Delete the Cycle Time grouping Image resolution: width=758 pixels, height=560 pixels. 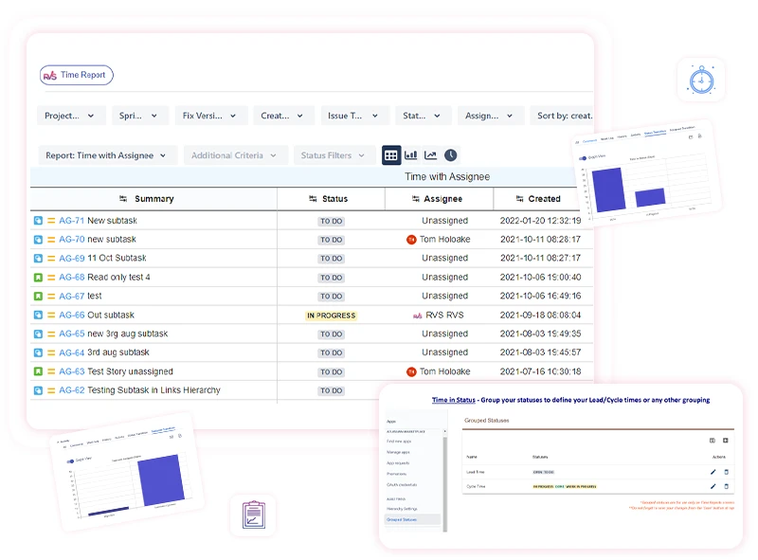pos(727,485)
